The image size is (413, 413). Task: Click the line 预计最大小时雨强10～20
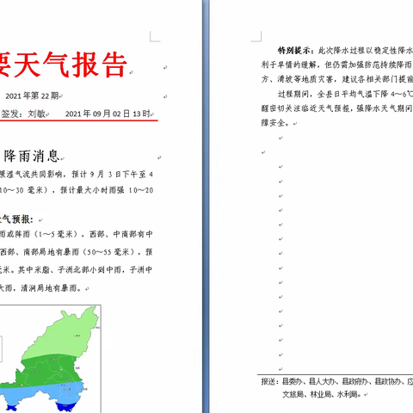click(77, 190)
